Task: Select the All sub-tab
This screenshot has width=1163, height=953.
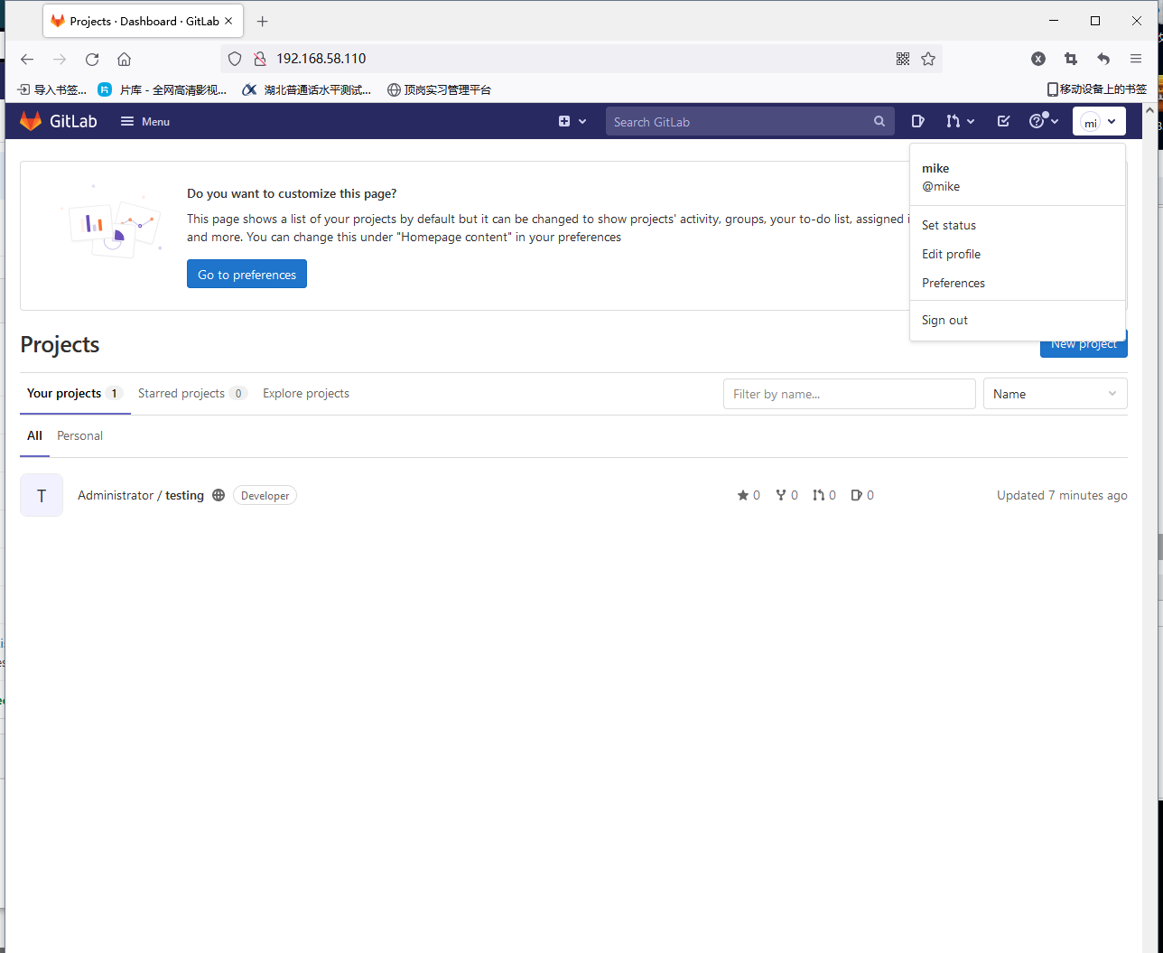Action: 34,435
